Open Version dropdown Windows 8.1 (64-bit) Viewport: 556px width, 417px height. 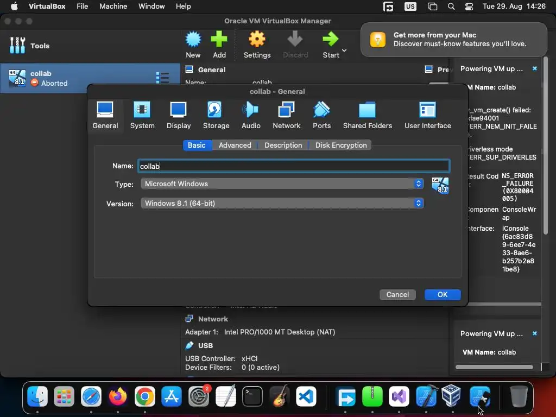pyautogui.click(x=282, y=203)
